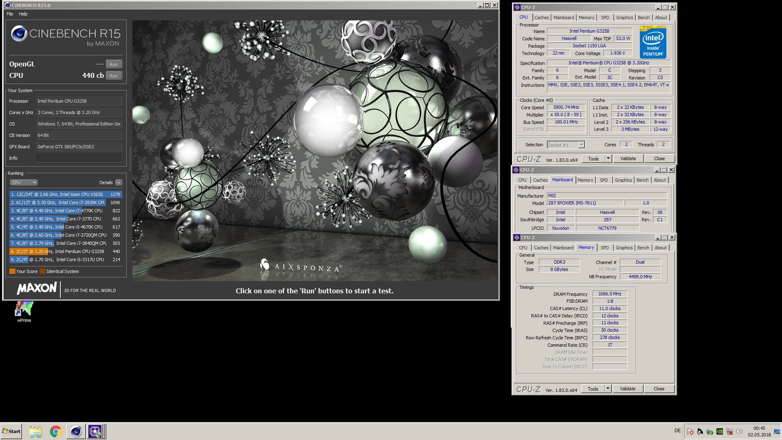This screenshot has width=782, height=440.
Task: Click the Core Speed value 5900.74 MHz
Action: pos(566,107)
